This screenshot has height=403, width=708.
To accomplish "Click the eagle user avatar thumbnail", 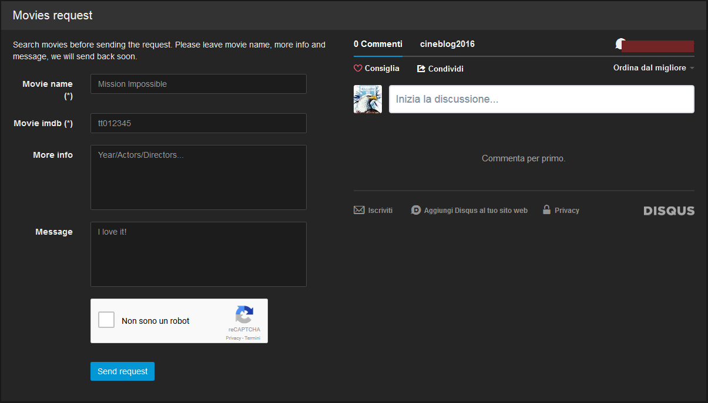I will (368, 99).
